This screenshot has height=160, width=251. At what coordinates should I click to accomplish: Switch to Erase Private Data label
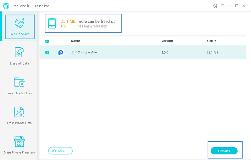point(19,123)
